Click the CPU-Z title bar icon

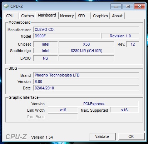coord(6,6)
